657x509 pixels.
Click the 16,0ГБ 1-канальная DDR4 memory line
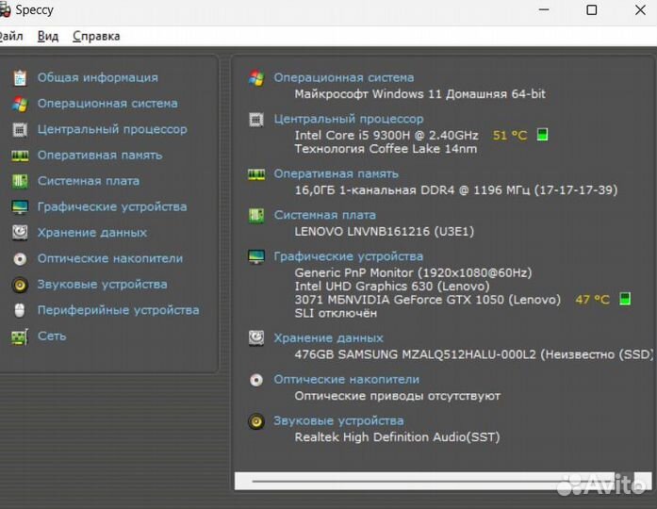click(456, 190)
